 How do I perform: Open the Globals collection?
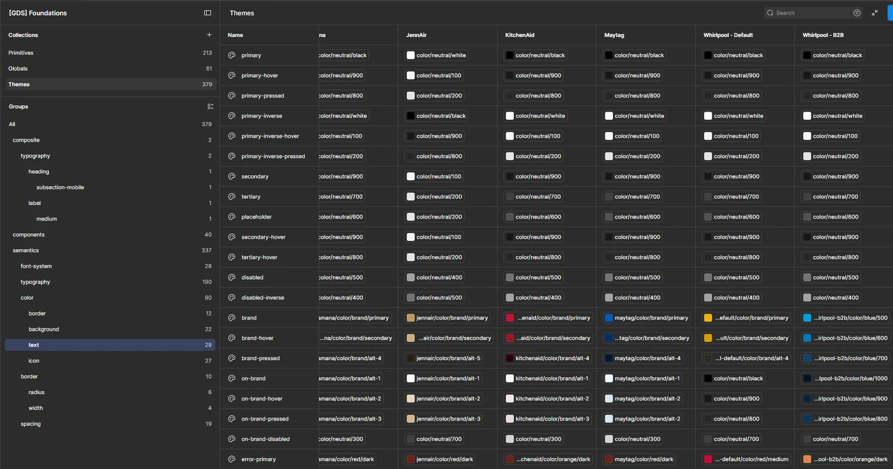point(110,68)
